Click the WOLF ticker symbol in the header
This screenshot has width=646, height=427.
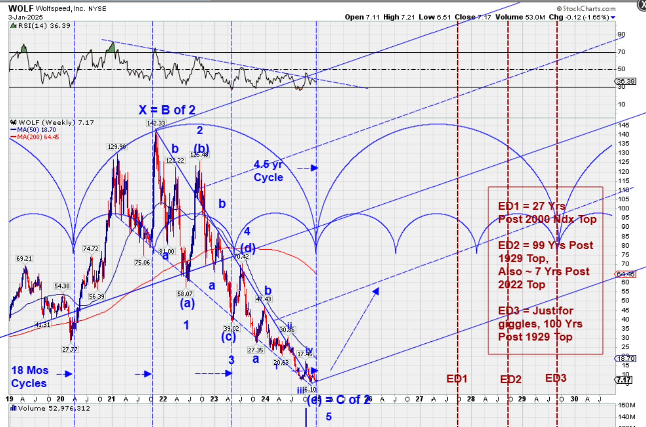click(x=21, y=9)
